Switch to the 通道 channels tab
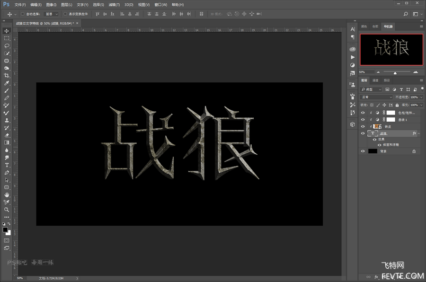 375,80
